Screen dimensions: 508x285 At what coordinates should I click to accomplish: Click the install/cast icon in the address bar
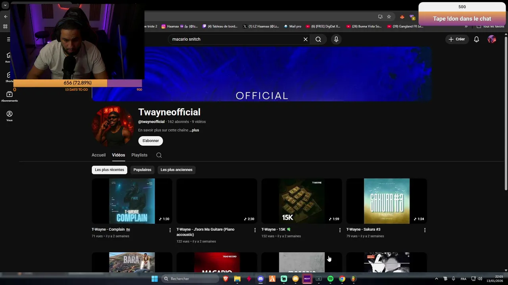380,17
